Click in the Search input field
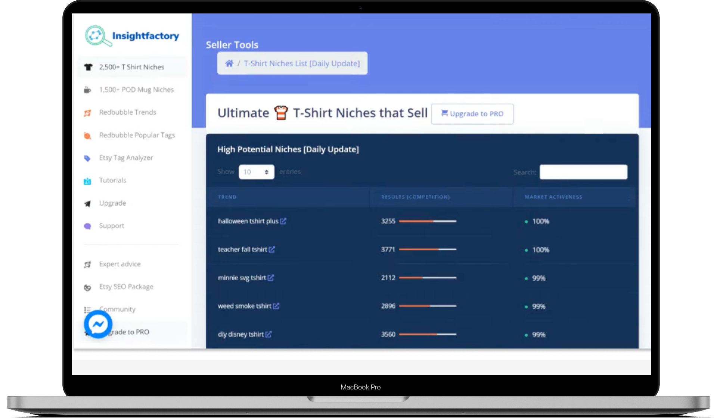The height and width of the screenshot is (419, 717). point(583,172)
